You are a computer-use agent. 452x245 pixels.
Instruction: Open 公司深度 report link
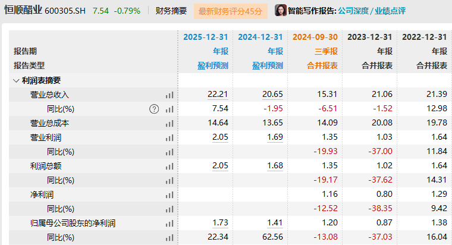(x=353, y=11)
